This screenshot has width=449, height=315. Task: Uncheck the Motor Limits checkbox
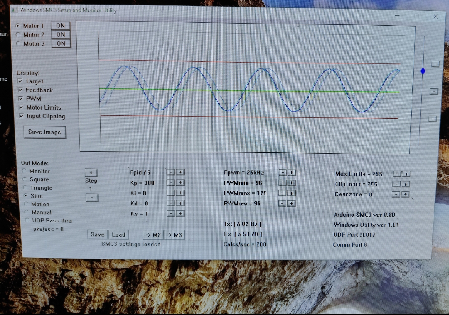pos(21,107)
